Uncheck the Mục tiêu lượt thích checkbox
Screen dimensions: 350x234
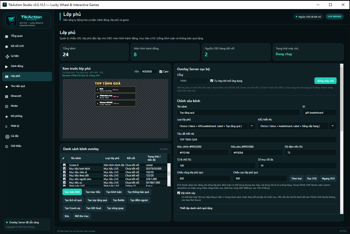click(64, 168)
